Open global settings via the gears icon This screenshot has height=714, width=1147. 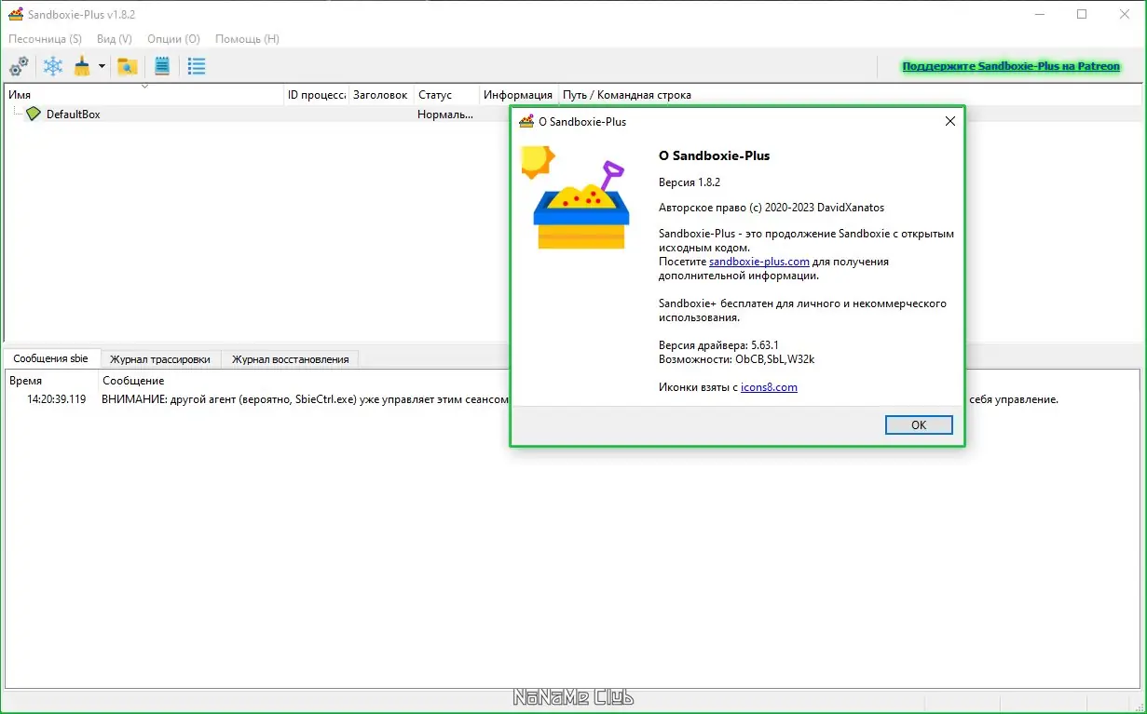19,66
